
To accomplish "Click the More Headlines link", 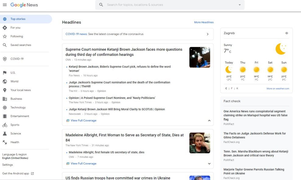I will tap(204, 22).
